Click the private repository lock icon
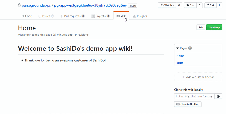The width and height of the screenshot is (226, 114). (x=19, y=5)
